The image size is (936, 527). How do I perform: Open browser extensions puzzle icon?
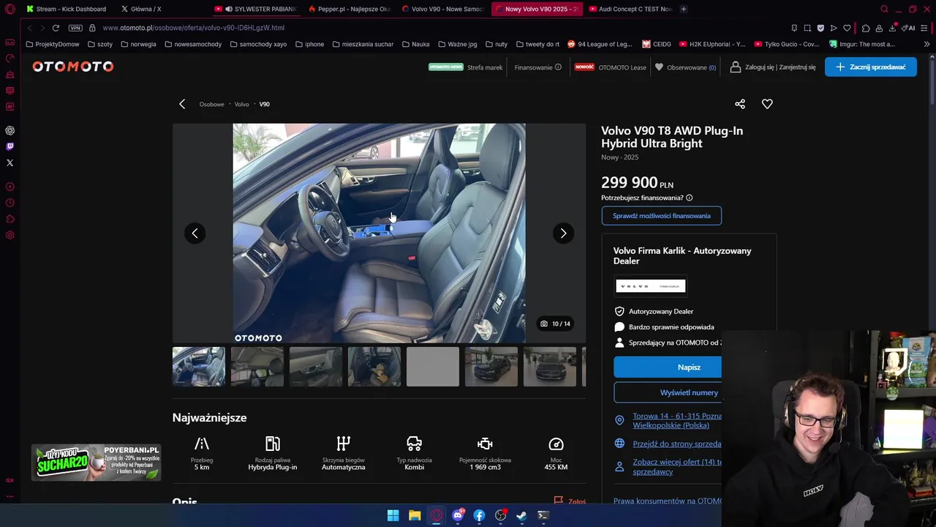tap(866, 28)
